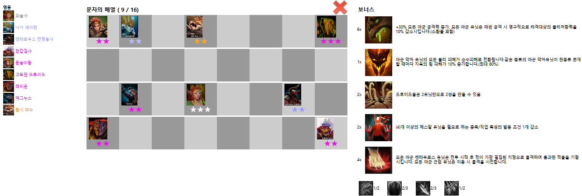Select 나가 세이렌 in the hero list
The width and height of the screenshot is (582, 196).
coord(26,27)
